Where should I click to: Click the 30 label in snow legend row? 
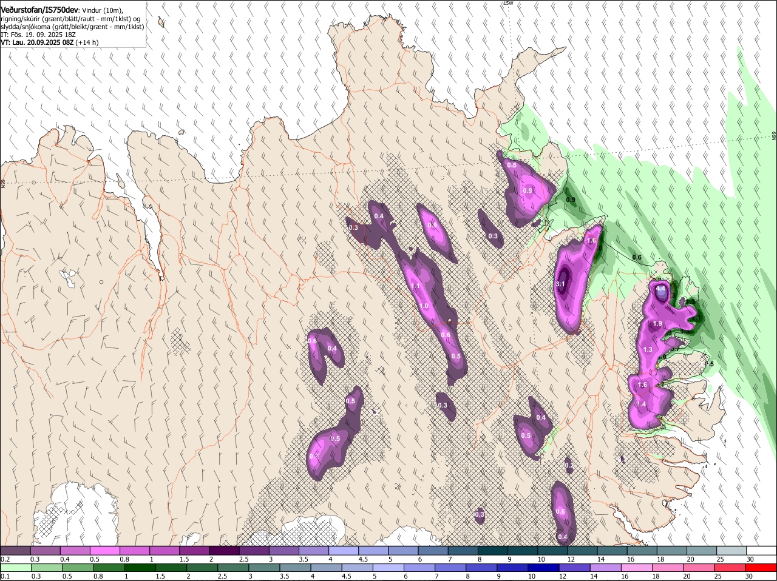point(750,559)
